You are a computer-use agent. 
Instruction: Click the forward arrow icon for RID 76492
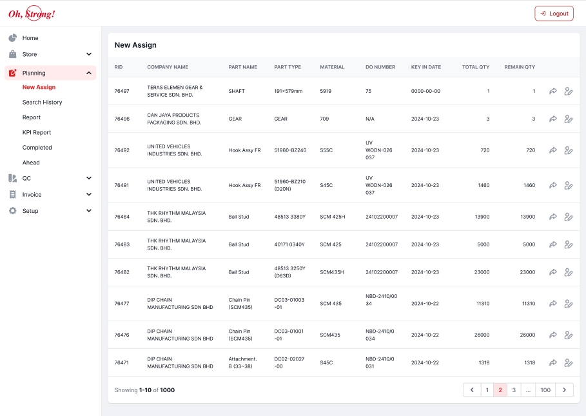click(552, 150)
